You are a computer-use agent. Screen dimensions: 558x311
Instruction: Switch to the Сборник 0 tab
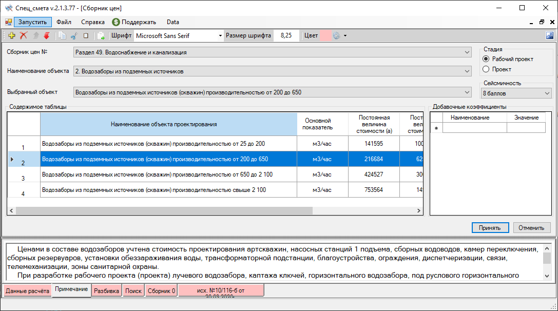(x=162, y=290)
